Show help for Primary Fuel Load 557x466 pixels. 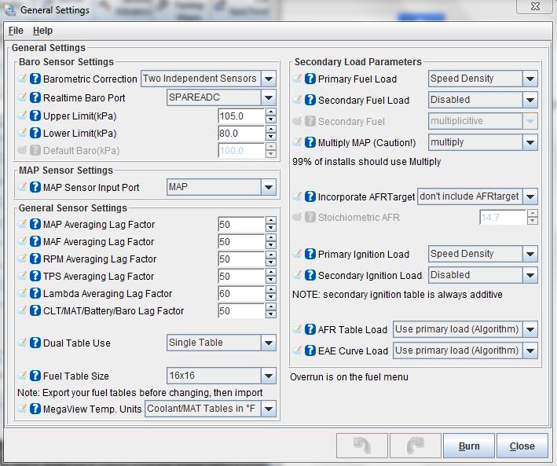click(x=310, y=79)
